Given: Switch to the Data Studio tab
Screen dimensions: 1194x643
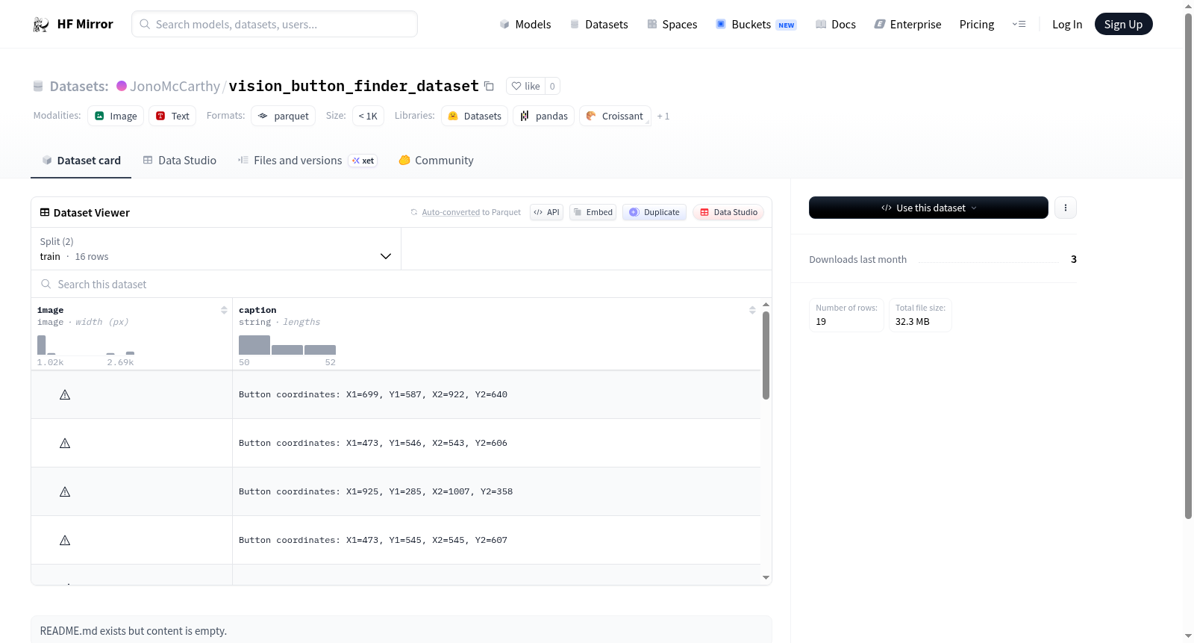Looking at the screenshot, I should [180, 161].
